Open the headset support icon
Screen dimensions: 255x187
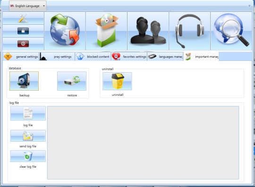coord(189,31)
